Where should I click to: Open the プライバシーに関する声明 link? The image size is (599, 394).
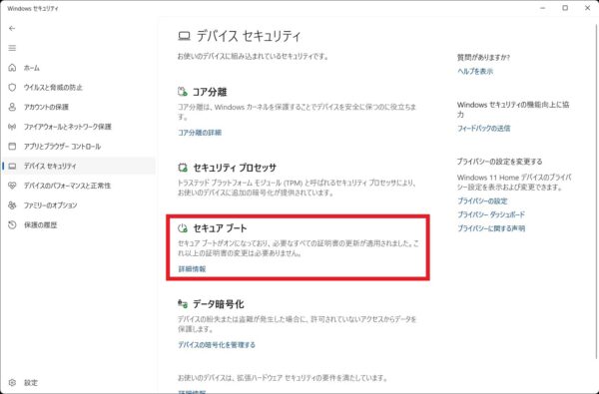tap(491, 228)
